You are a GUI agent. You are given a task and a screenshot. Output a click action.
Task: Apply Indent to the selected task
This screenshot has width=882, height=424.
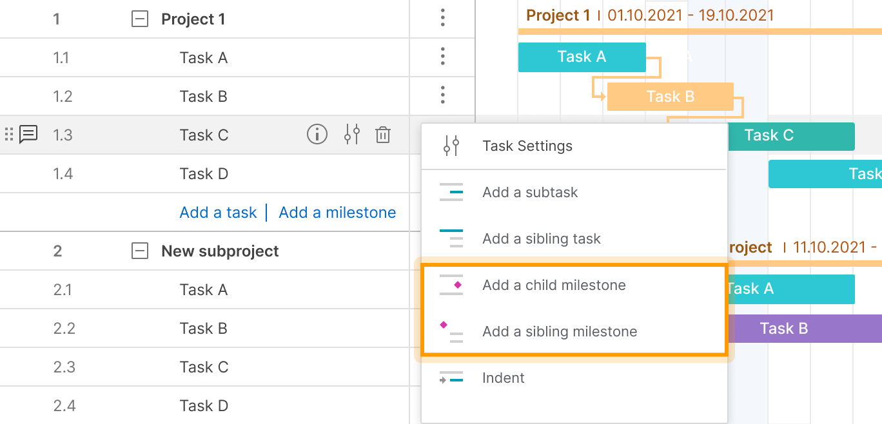point(504,378)
